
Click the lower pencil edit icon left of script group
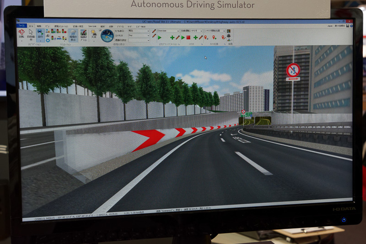click(x=154, y=36)
